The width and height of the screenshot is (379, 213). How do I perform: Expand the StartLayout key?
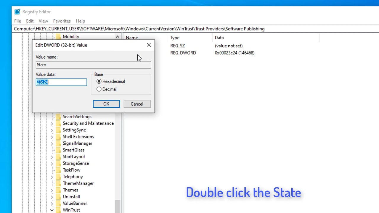coord(52,156)
